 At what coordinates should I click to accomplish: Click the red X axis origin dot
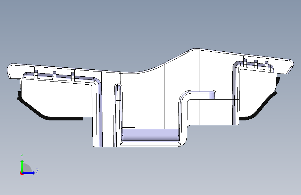pos(22,173)
